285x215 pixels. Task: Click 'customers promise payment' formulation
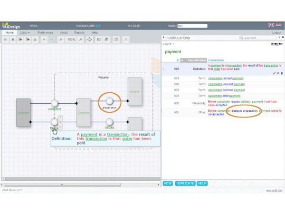226,90
